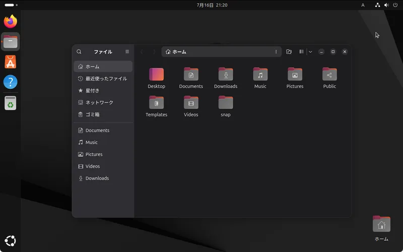The image size is (403, 252).
Task: Select the Music folder in grid
Action: (x=260, y=74)
